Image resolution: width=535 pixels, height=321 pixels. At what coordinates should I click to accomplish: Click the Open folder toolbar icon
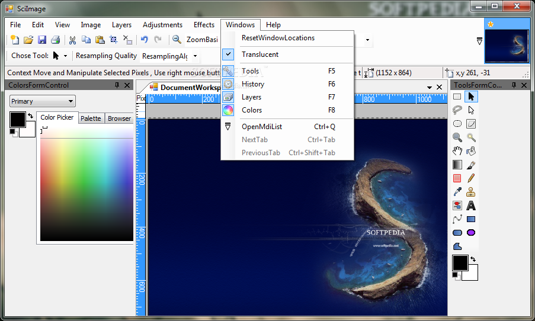coord(28,40)
